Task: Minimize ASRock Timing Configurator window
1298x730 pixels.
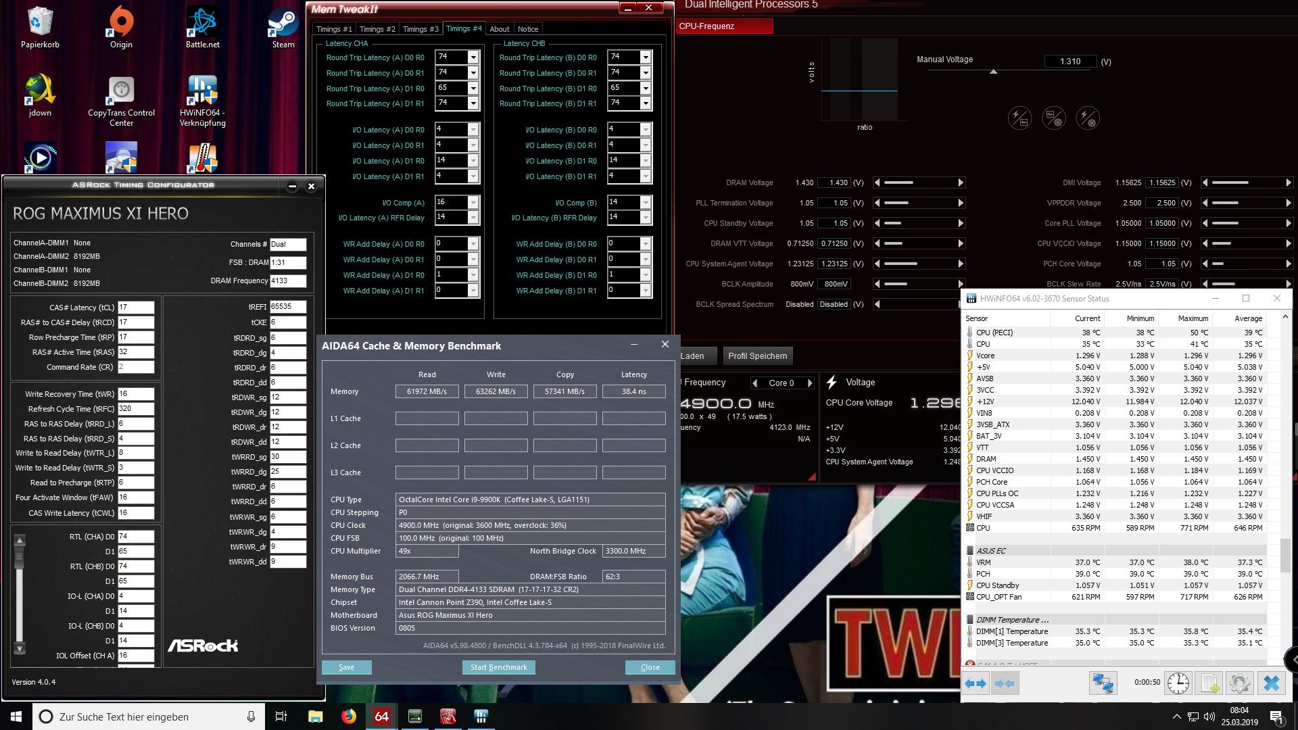Action: 292,186
